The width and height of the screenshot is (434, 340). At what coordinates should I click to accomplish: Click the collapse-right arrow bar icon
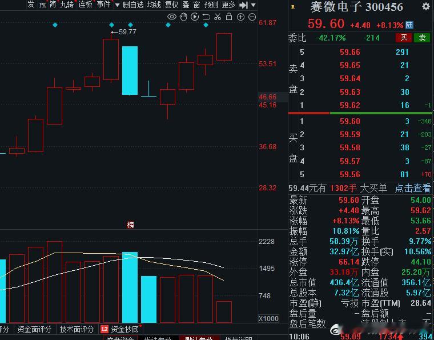(x=243, y=5)
